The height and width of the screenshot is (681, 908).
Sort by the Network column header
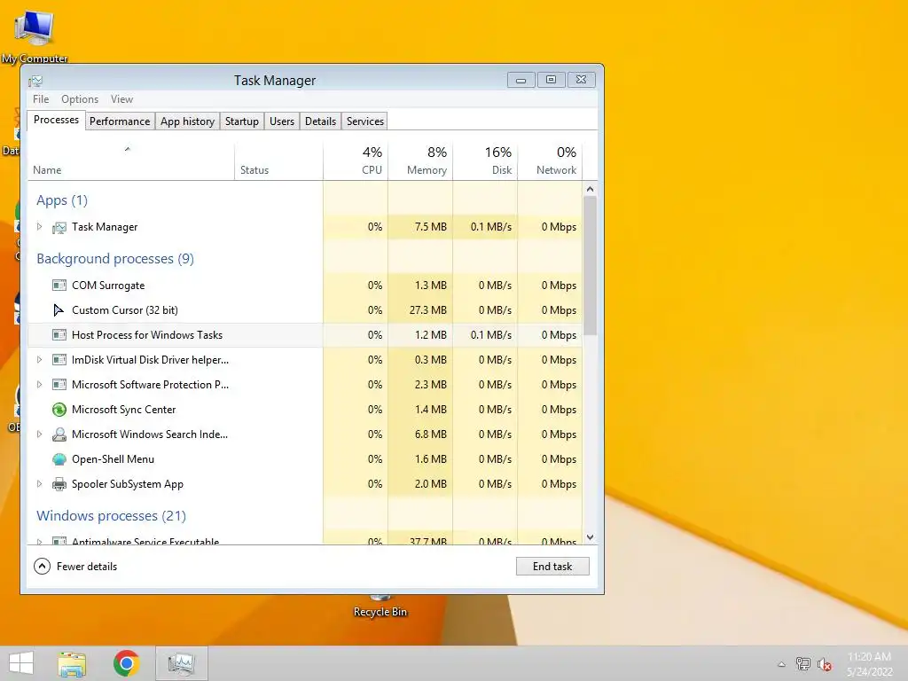550,161
